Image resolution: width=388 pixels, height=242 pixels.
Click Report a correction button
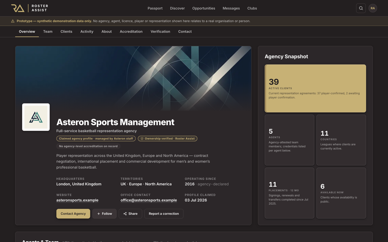[x=164, y=214]
